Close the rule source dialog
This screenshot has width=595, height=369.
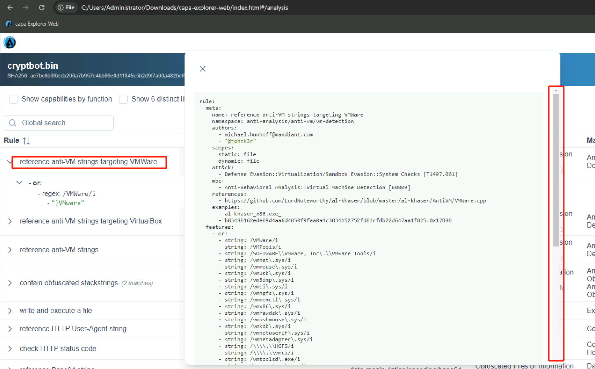(x=203, y=69)
